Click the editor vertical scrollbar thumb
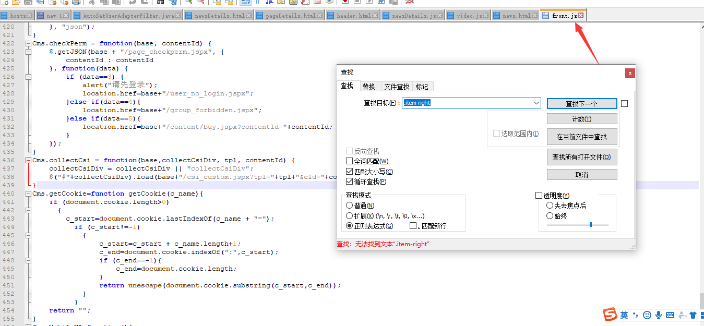 [701, 300]
